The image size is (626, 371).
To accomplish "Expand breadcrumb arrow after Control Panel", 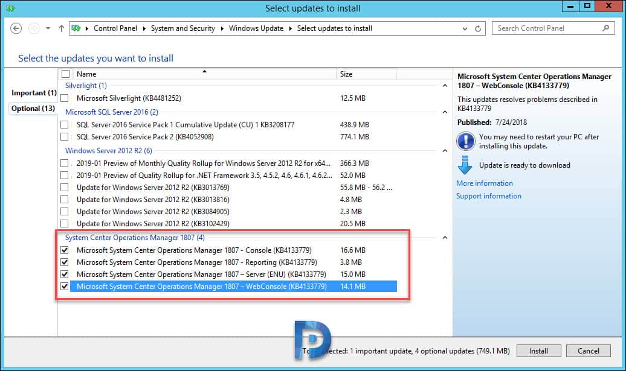I will coord(144,29).
